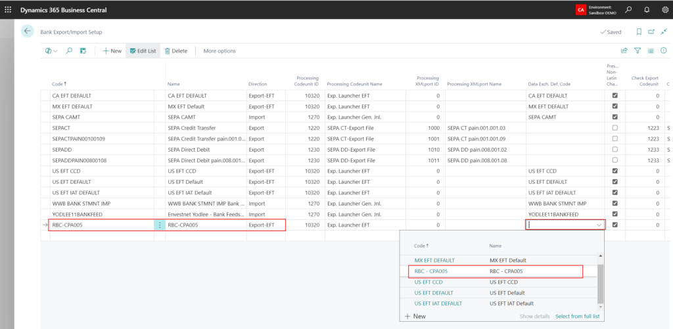Image resolution: width=673 pixels, height=329 pixels.
Task: Open the views dropdown icon in toolbar
Action: [51, 51]
